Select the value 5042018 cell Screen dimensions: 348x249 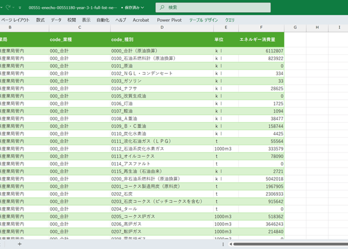(261, 179)
